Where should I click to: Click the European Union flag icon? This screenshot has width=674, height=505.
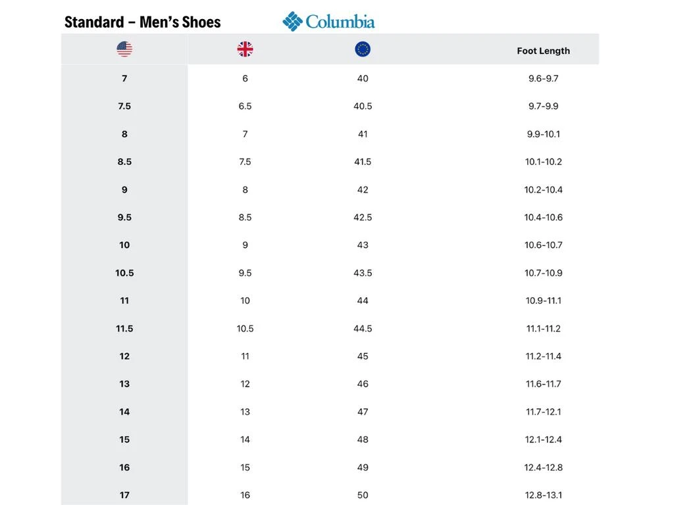click(x=363, y=49)
